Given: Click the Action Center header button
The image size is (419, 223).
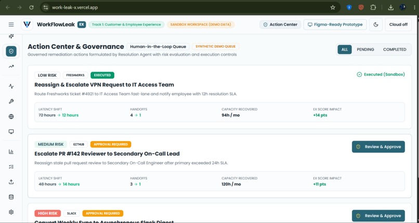Looking at the screenshot, I should [280, 24].
